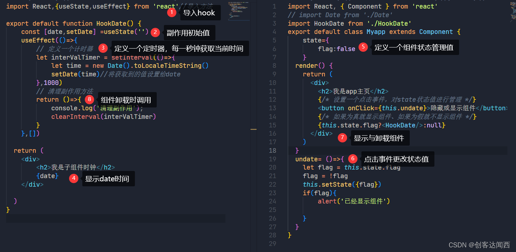Click line number 26 in right editor gutter

click(x=273, y=218)
